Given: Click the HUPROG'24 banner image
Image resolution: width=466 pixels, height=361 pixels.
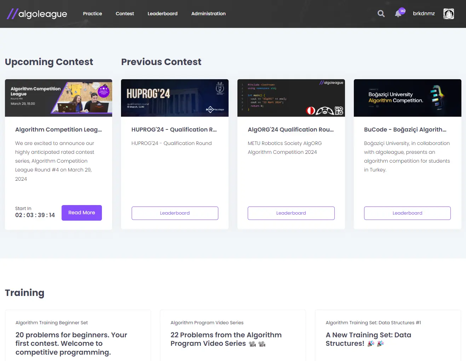Looking at the screenshot, I should (x=175, y=98).
